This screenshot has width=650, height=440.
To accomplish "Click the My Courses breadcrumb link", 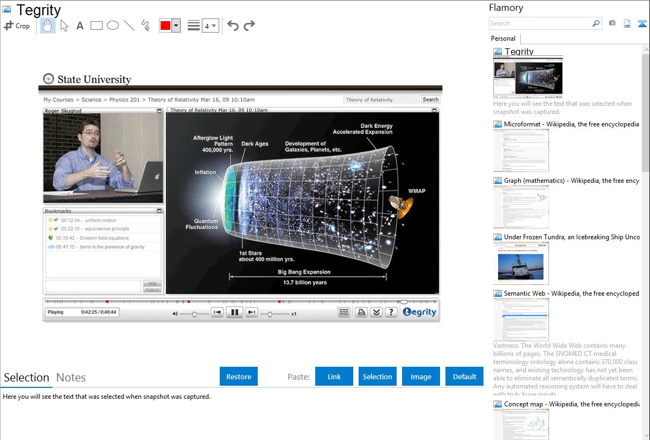I will (59, 99).
